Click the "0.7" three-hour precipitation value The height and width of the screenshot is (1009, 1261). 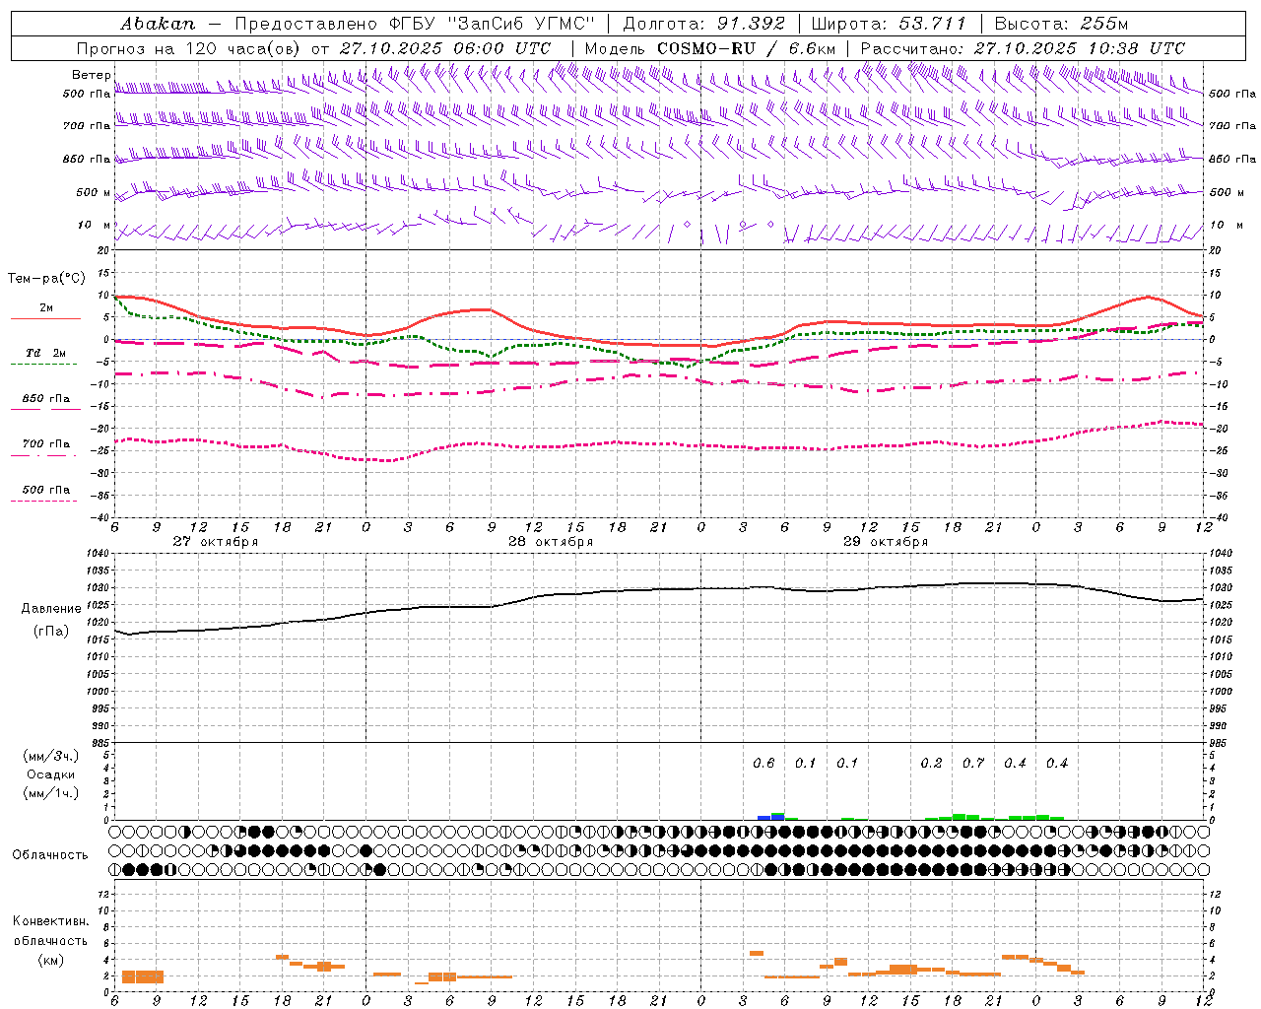click(x=973, y=763)
